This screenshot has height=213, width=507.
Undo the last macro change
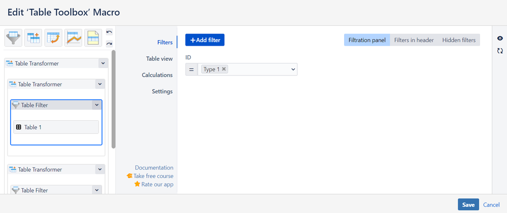tap(109, 32)
